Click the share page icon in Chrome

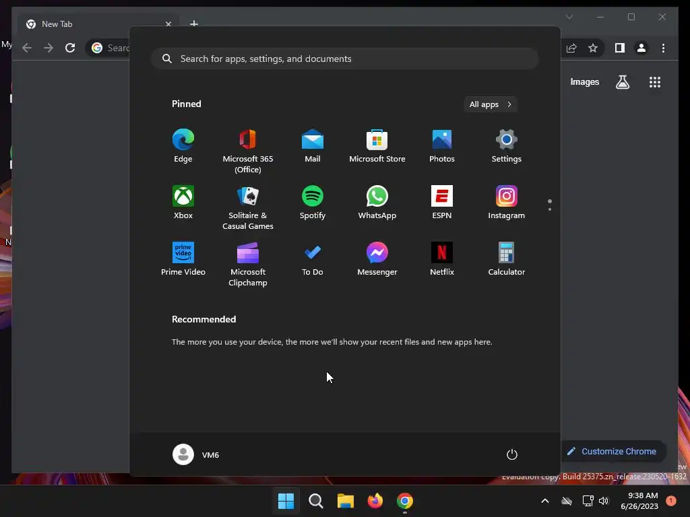click(x=571, y=48)
